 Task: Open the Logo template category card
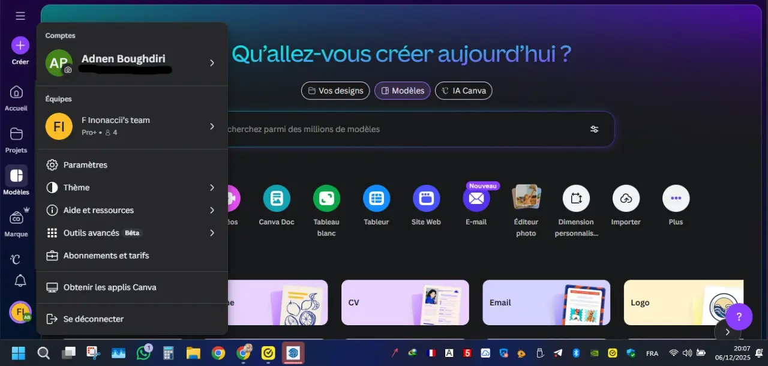coord(683,302)
